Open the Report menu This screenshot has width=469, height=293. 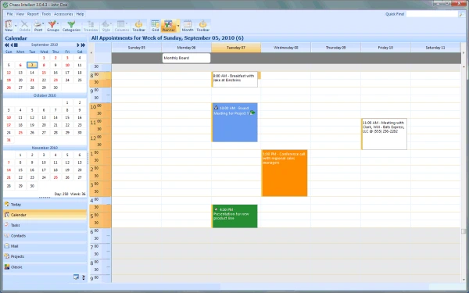pos(33,14)
